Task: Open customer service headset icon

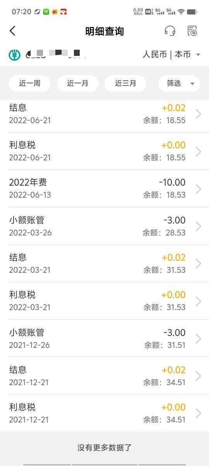Action: tap(170, 31)
